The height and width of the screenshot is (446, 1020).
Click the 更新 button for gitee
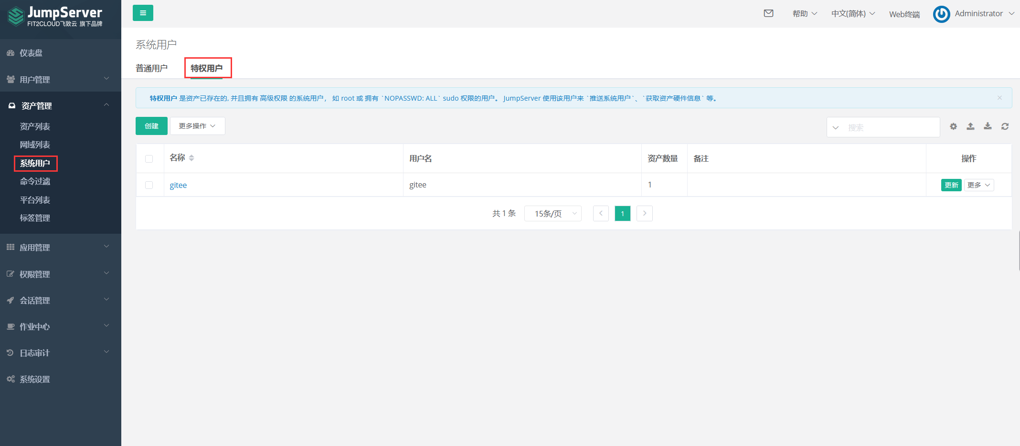(951, 185)
